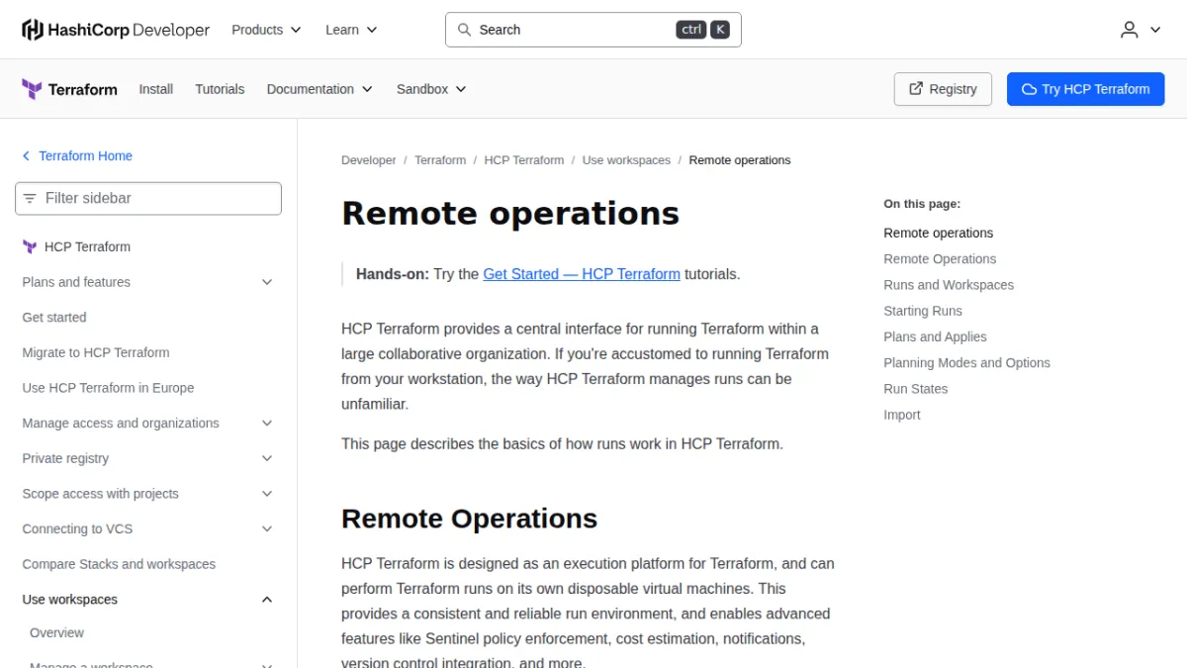
Task: Click the HCP Terraform breadcrumb
Action: tap(524, 160)
